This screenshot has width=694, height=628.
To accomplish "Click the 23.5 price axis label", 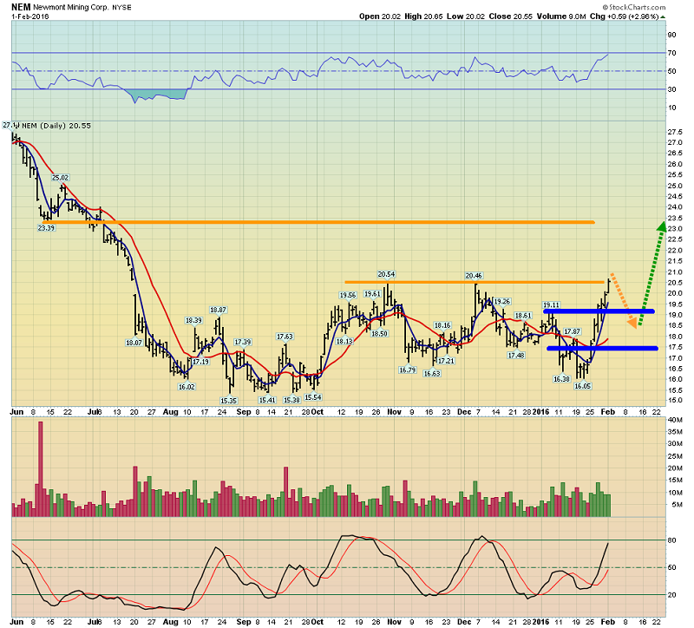I will [675, 219].
